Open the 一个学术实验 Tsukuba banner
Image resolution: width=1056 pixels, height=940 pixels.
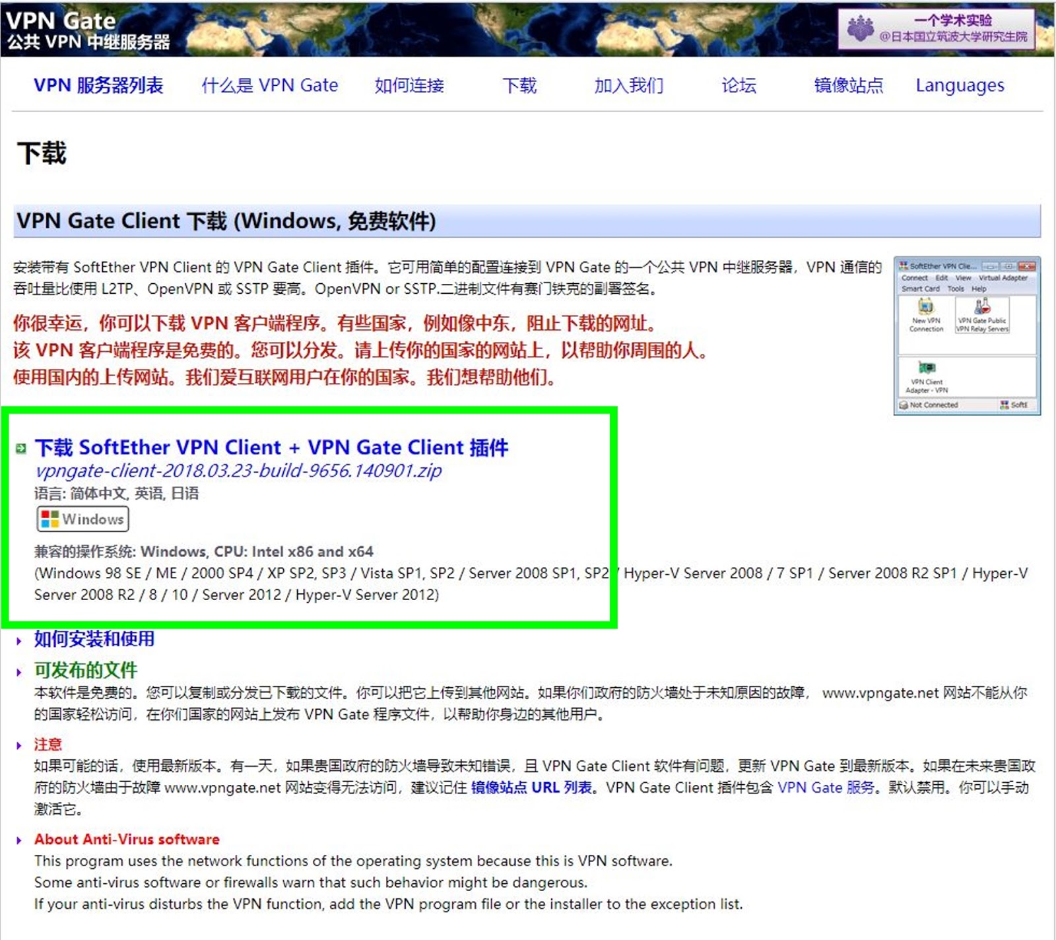click(x=937, y=29)
